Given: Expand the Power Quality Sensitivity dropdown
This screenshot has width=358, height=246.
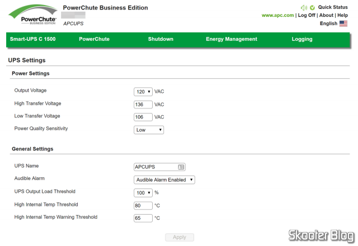Looking at the screenshot, I should pos(149,130).
